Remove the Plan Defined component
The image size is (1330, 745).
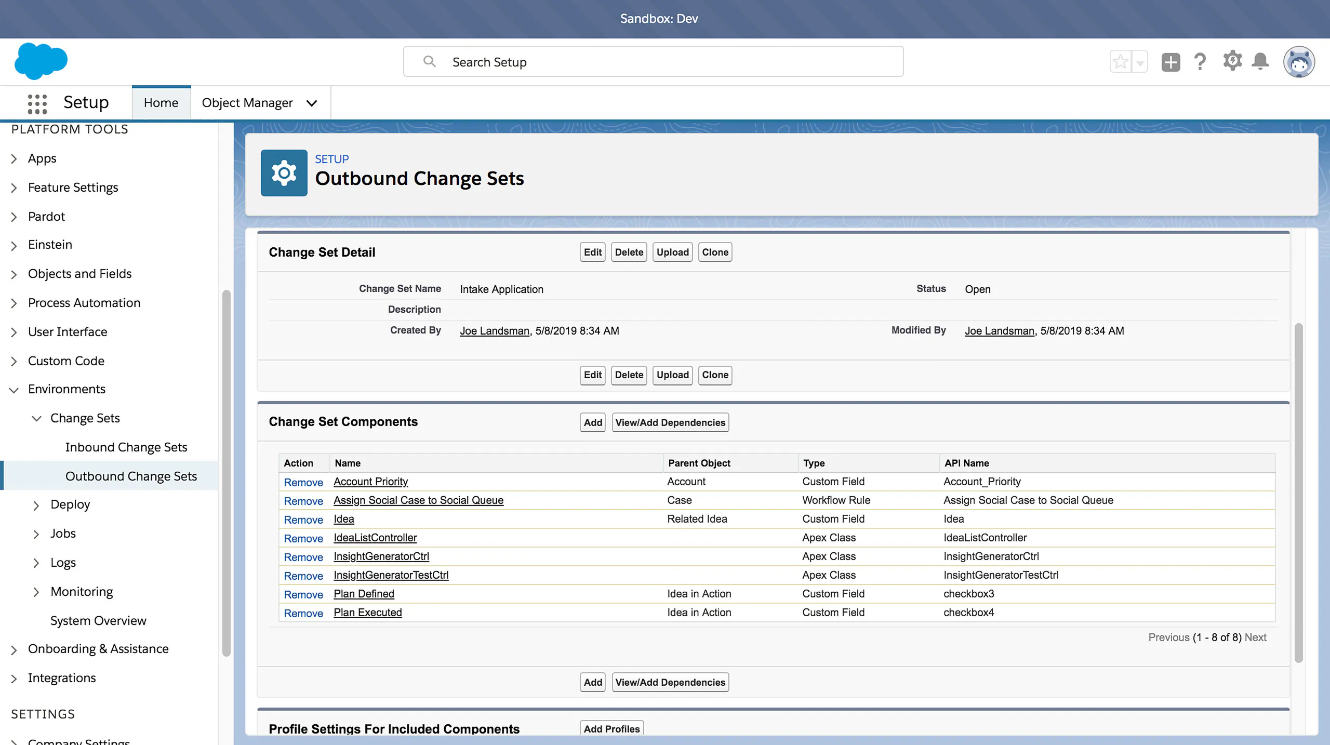pyautogui.click(x=303, y=595)
